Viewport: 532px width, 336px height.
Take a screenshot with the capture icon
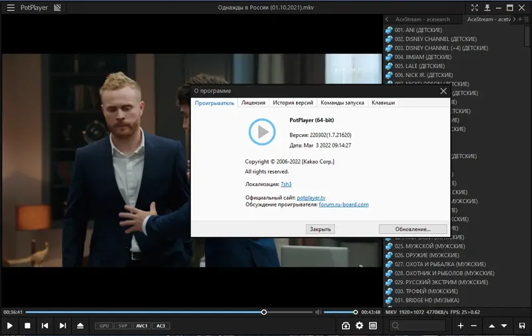(x=346, y=325)
